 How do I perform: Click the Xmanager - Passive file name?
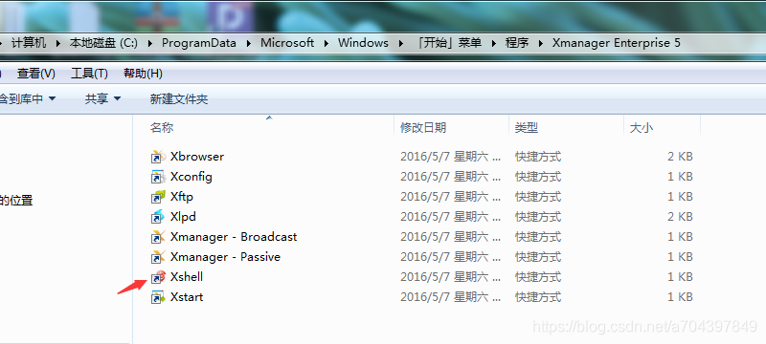(x=225, y=257)
